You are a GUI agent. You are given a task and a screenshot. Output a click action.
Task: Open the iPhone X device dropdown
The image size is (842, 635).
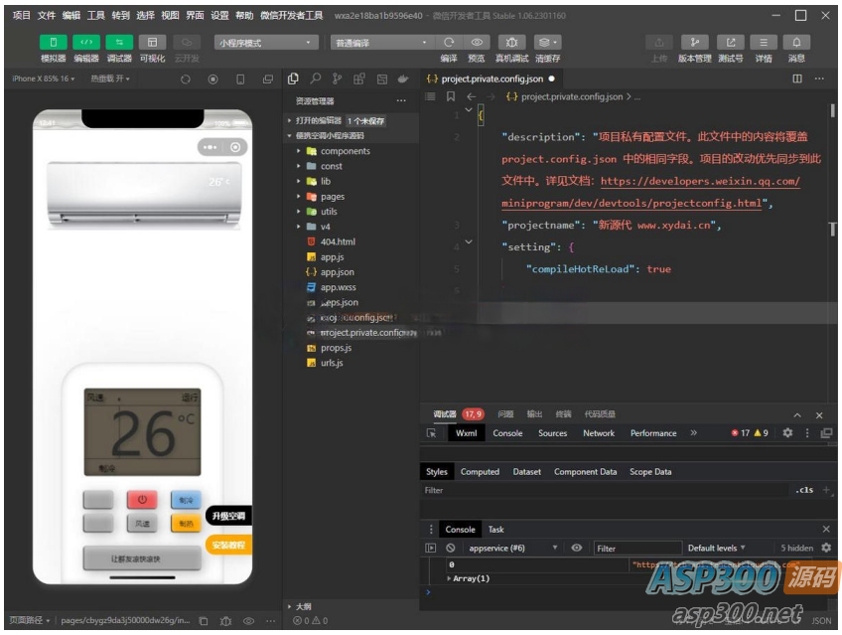44,79
